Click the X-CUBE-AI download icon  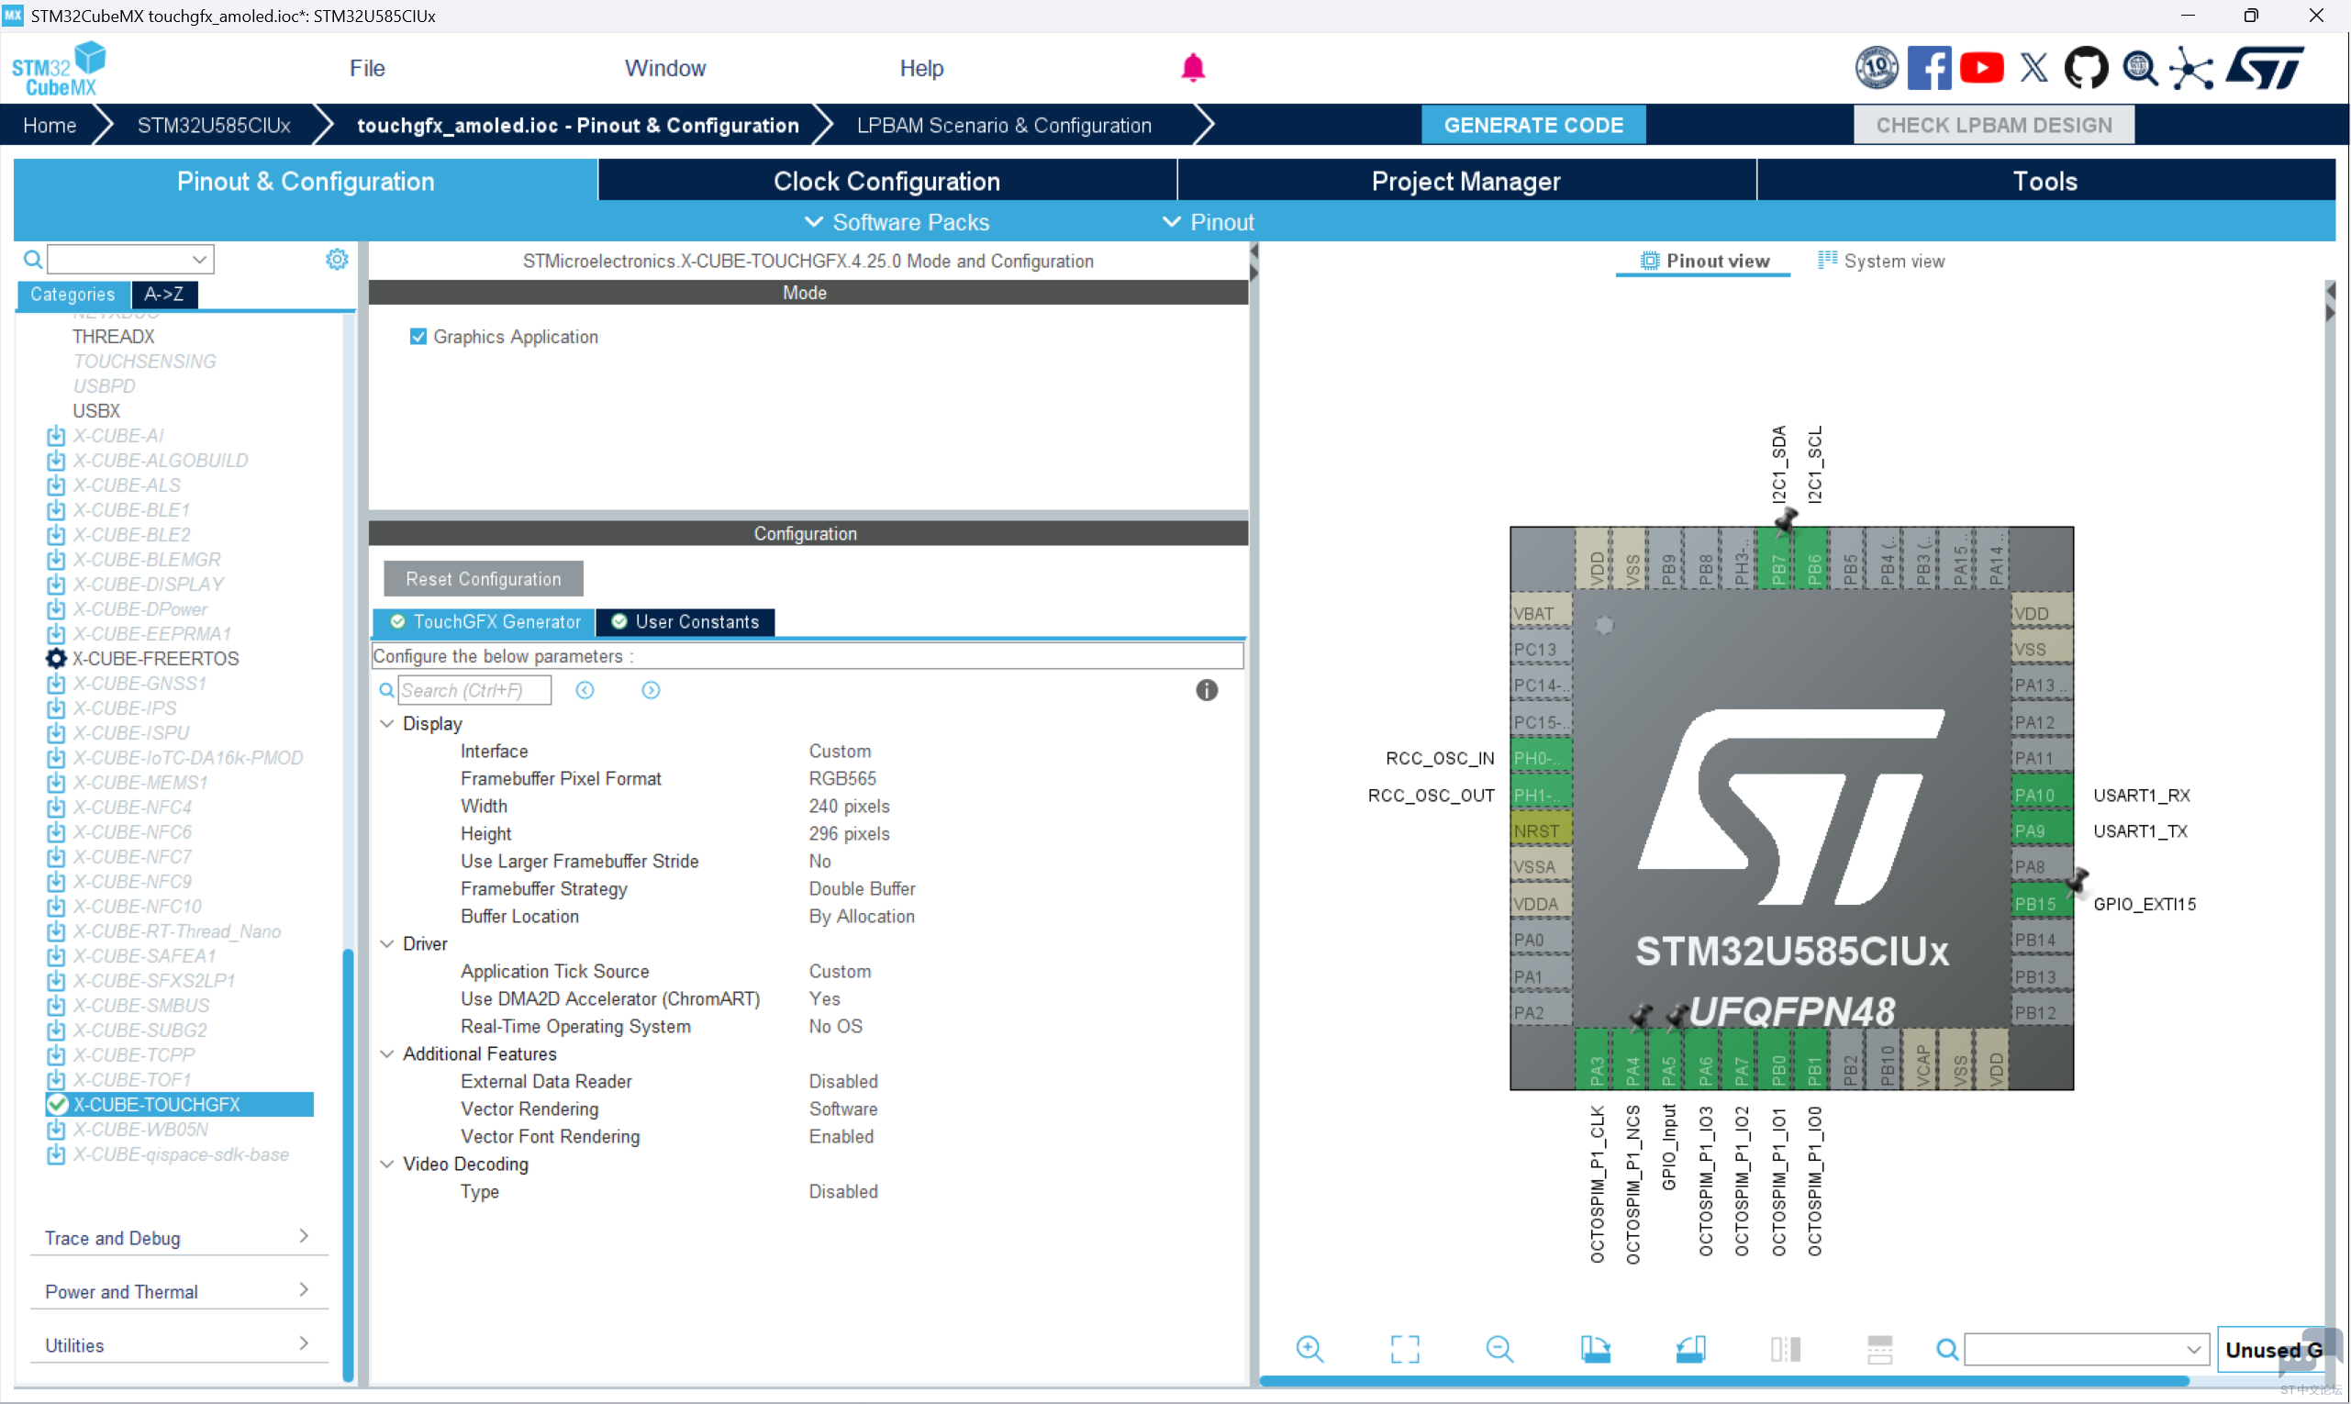[x=56, y=436]
